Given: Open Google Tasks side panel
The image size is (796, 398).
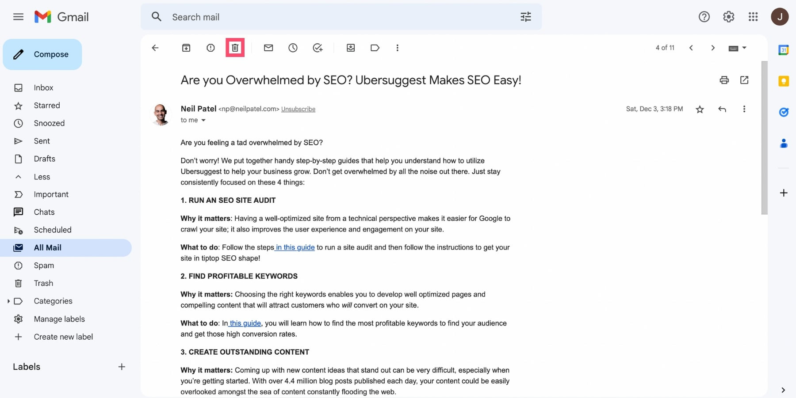Looking at the screenshot, I should (x=784, y=112).
